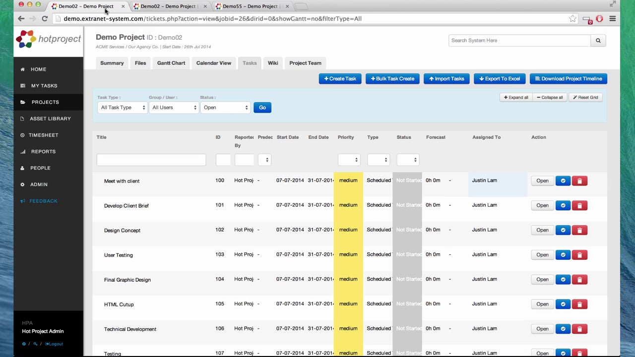Open Timesheet from the sidebar
The image size is (635, 357).
click(x=43, y=135)
